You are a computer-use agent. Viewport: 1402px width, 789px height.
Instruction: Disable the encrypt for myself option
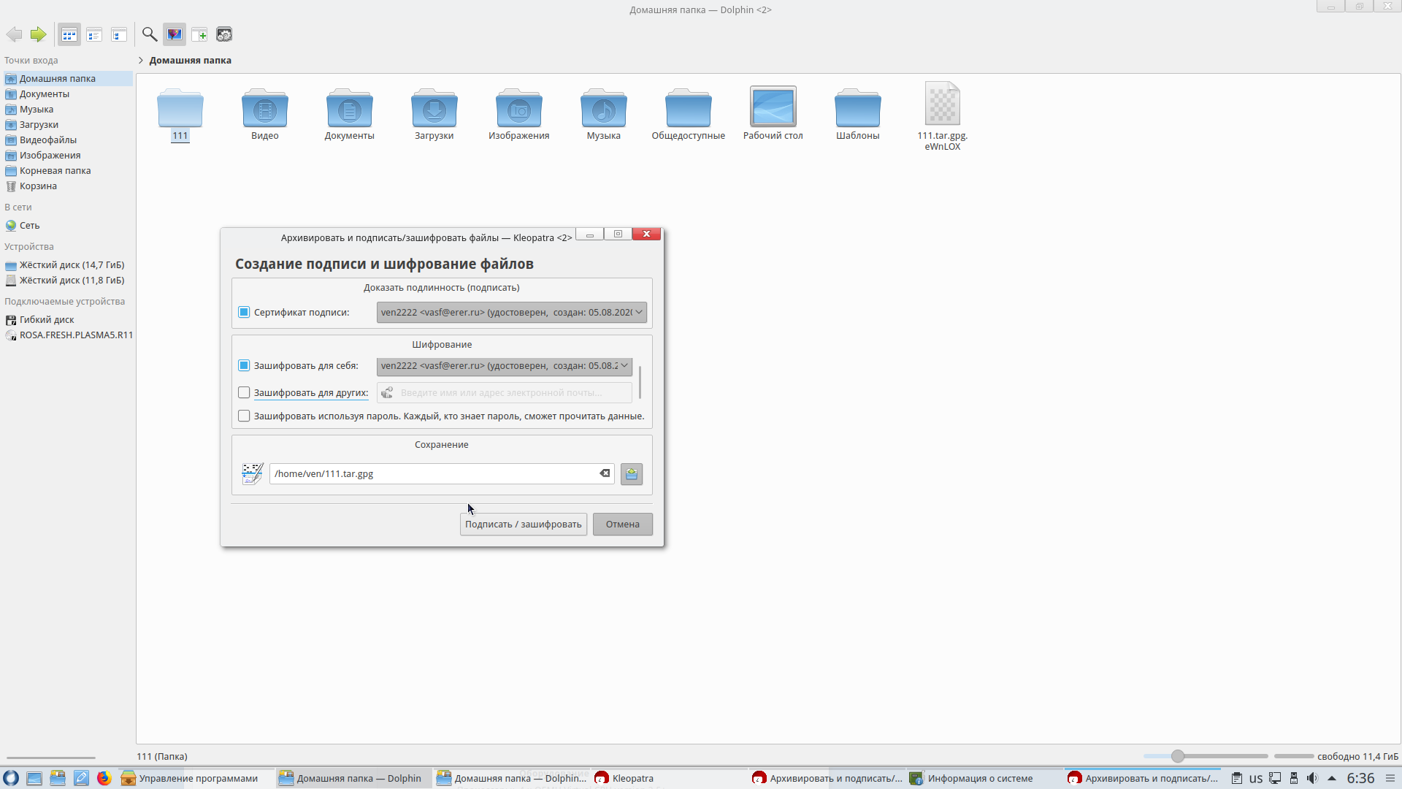pyautogui.click(x=244, y=366)
